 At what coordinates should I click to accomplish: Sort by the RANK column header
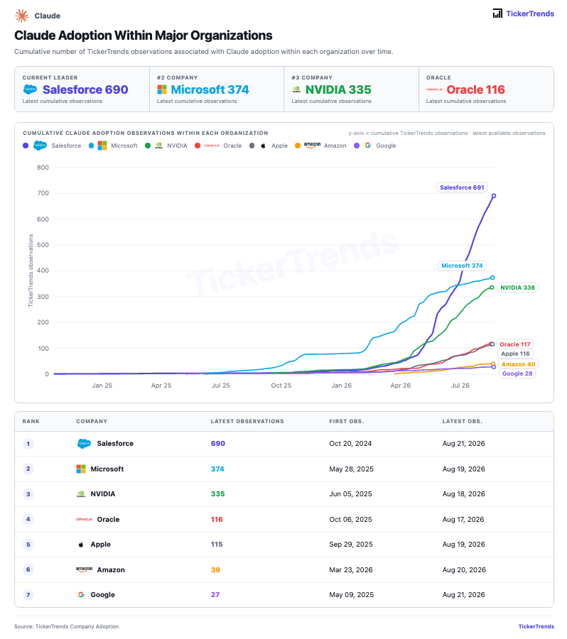(x=31, y=421)
